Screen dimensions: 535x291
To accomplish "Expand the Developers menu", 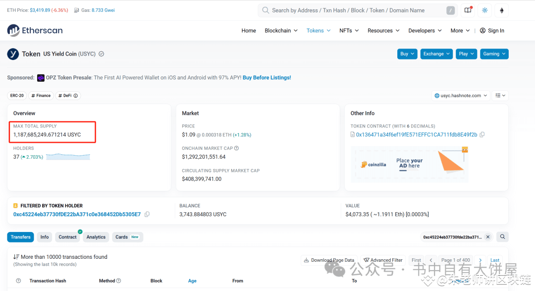I will tap(425, 31).
